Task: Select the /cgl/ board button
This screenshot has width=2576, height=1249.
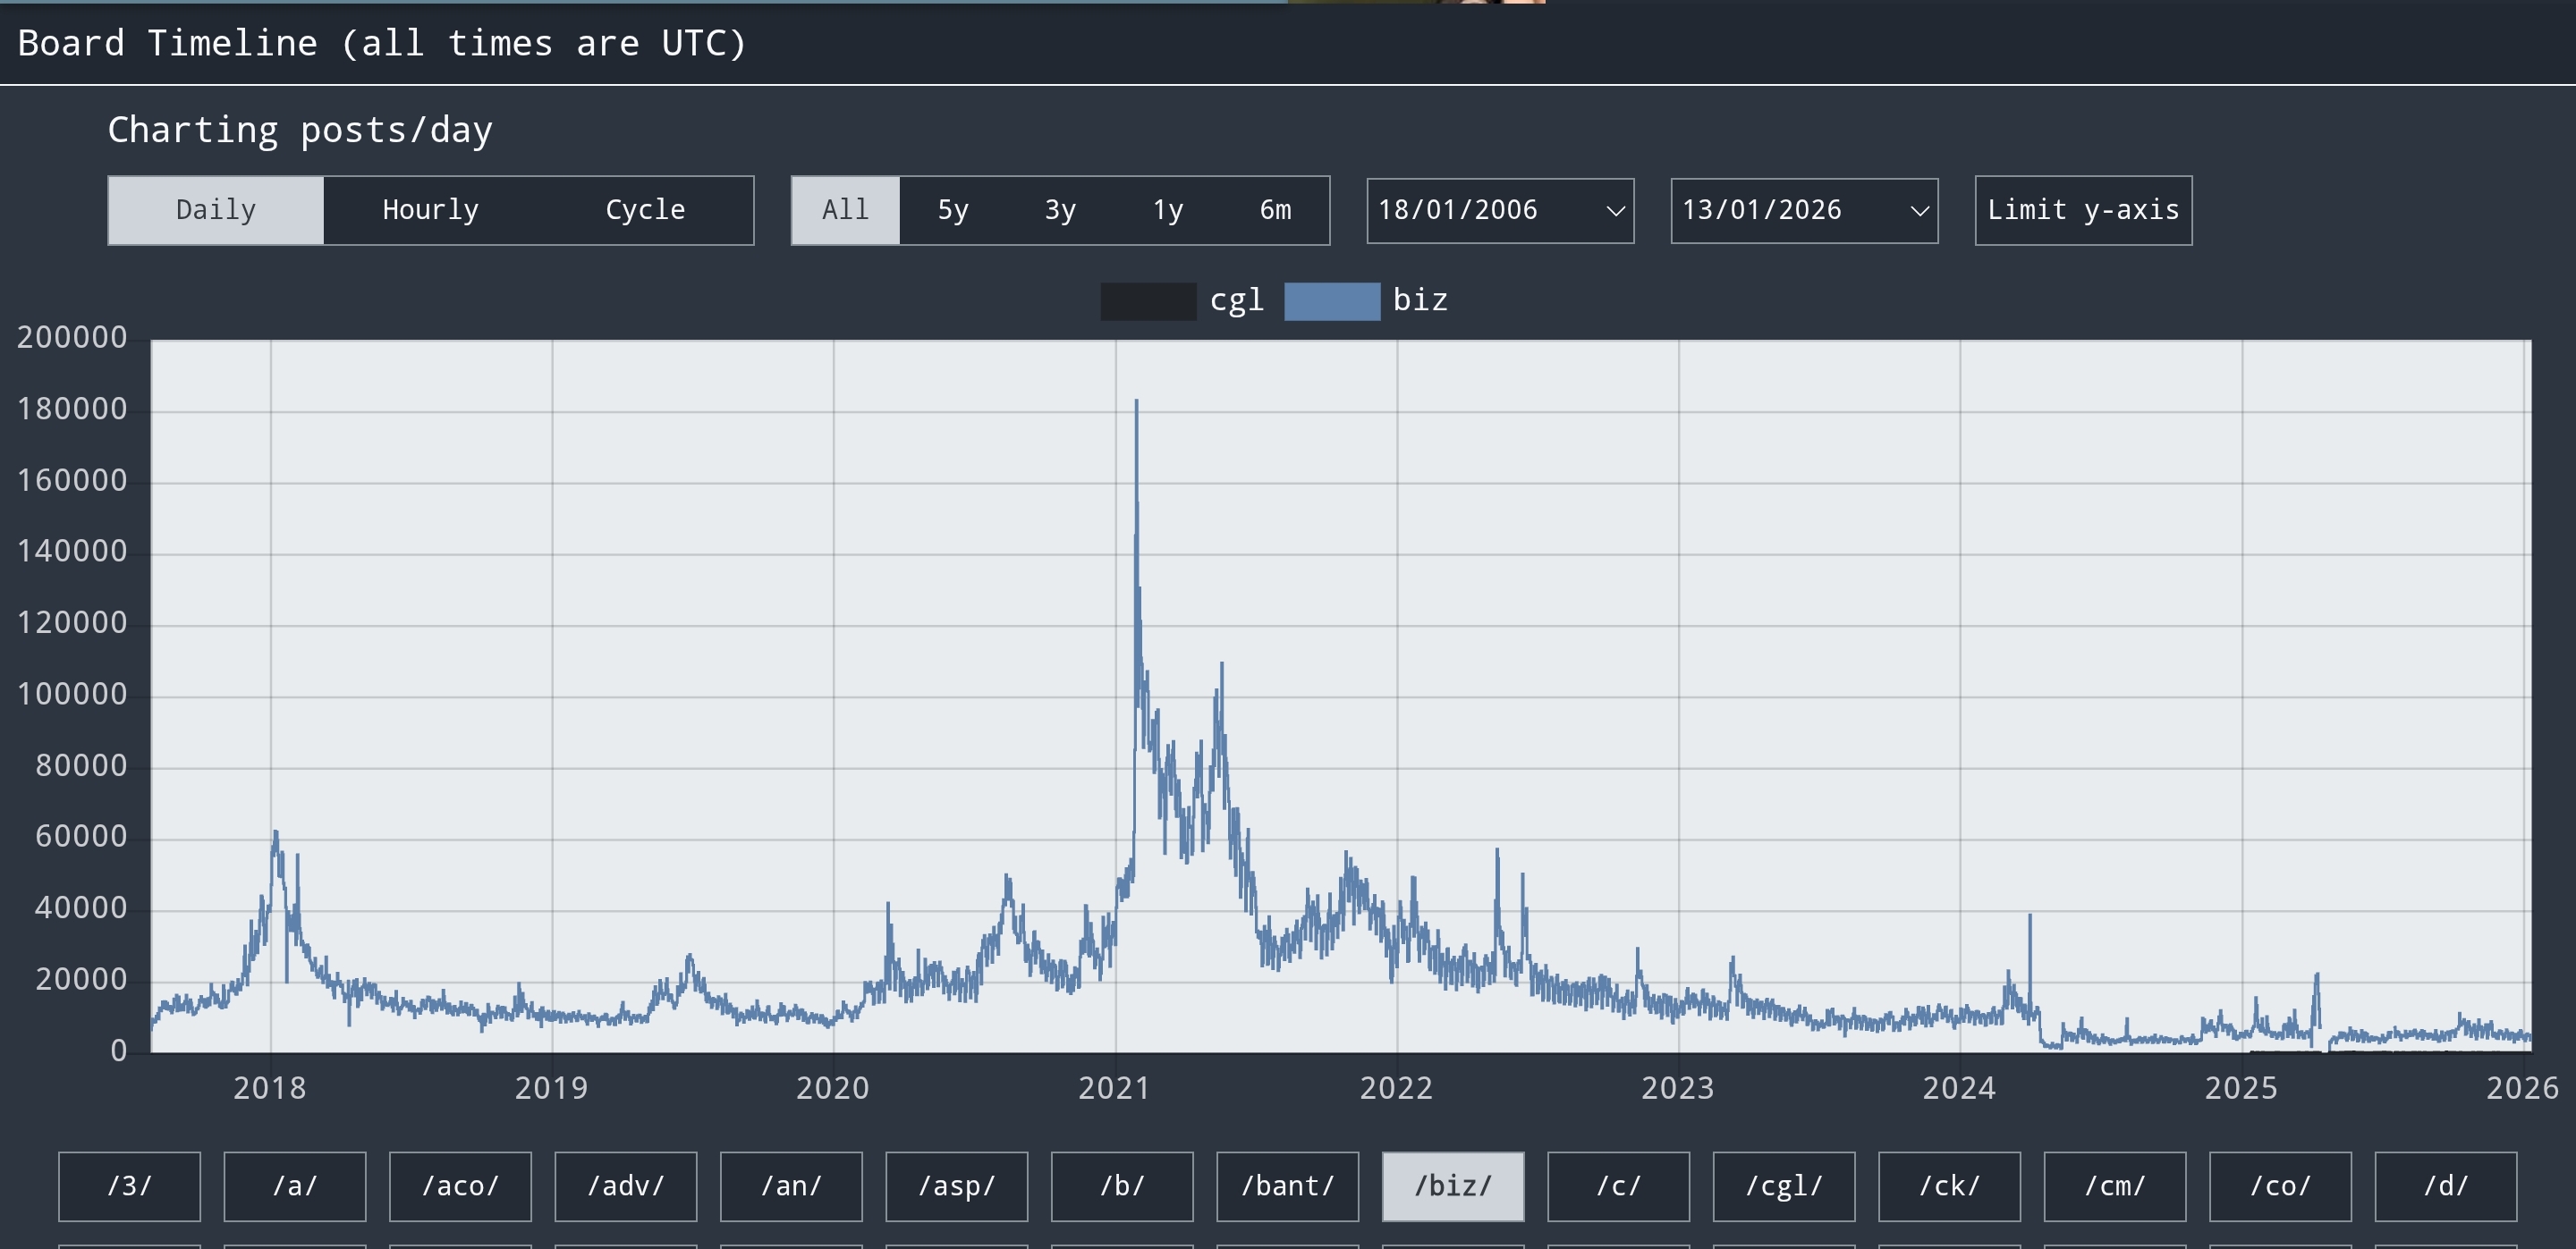Action: pyautogui.click(x=1784, y=1186)
